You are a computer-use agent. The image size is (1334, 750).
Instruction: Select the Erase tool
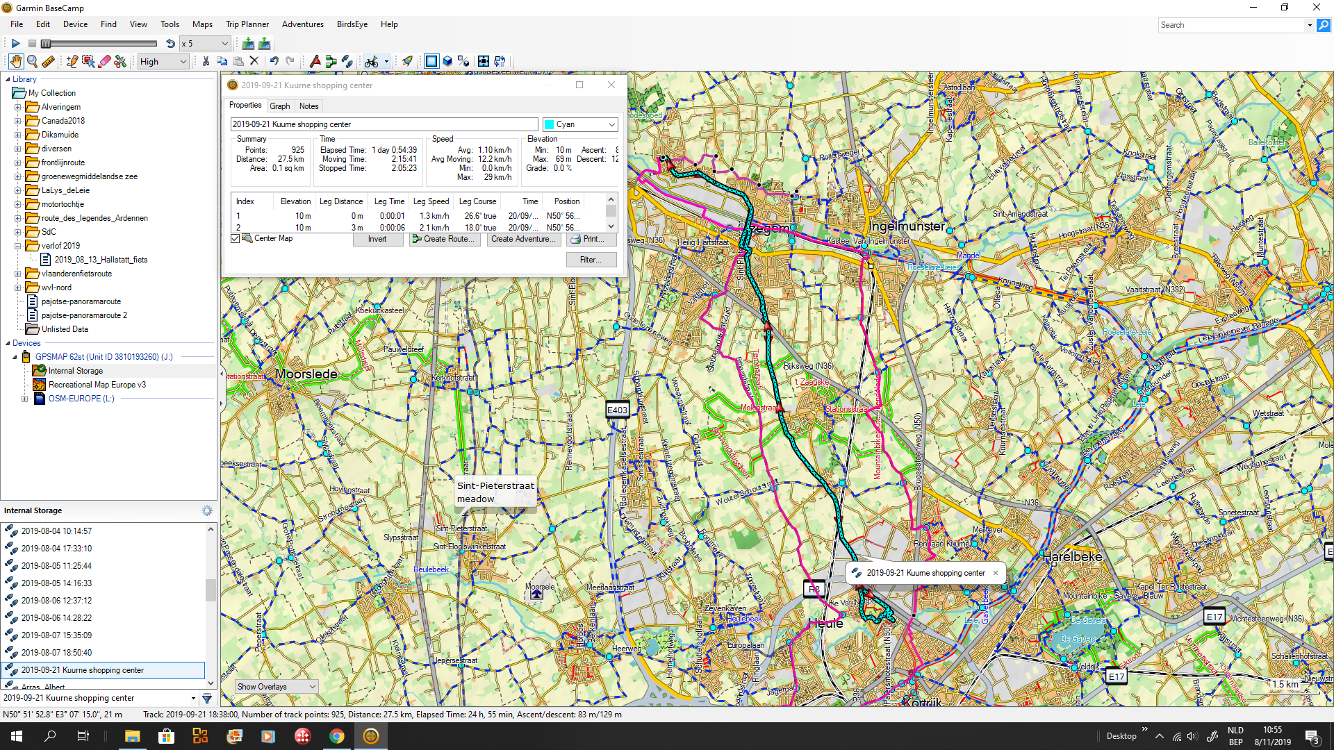coord(104,61)
